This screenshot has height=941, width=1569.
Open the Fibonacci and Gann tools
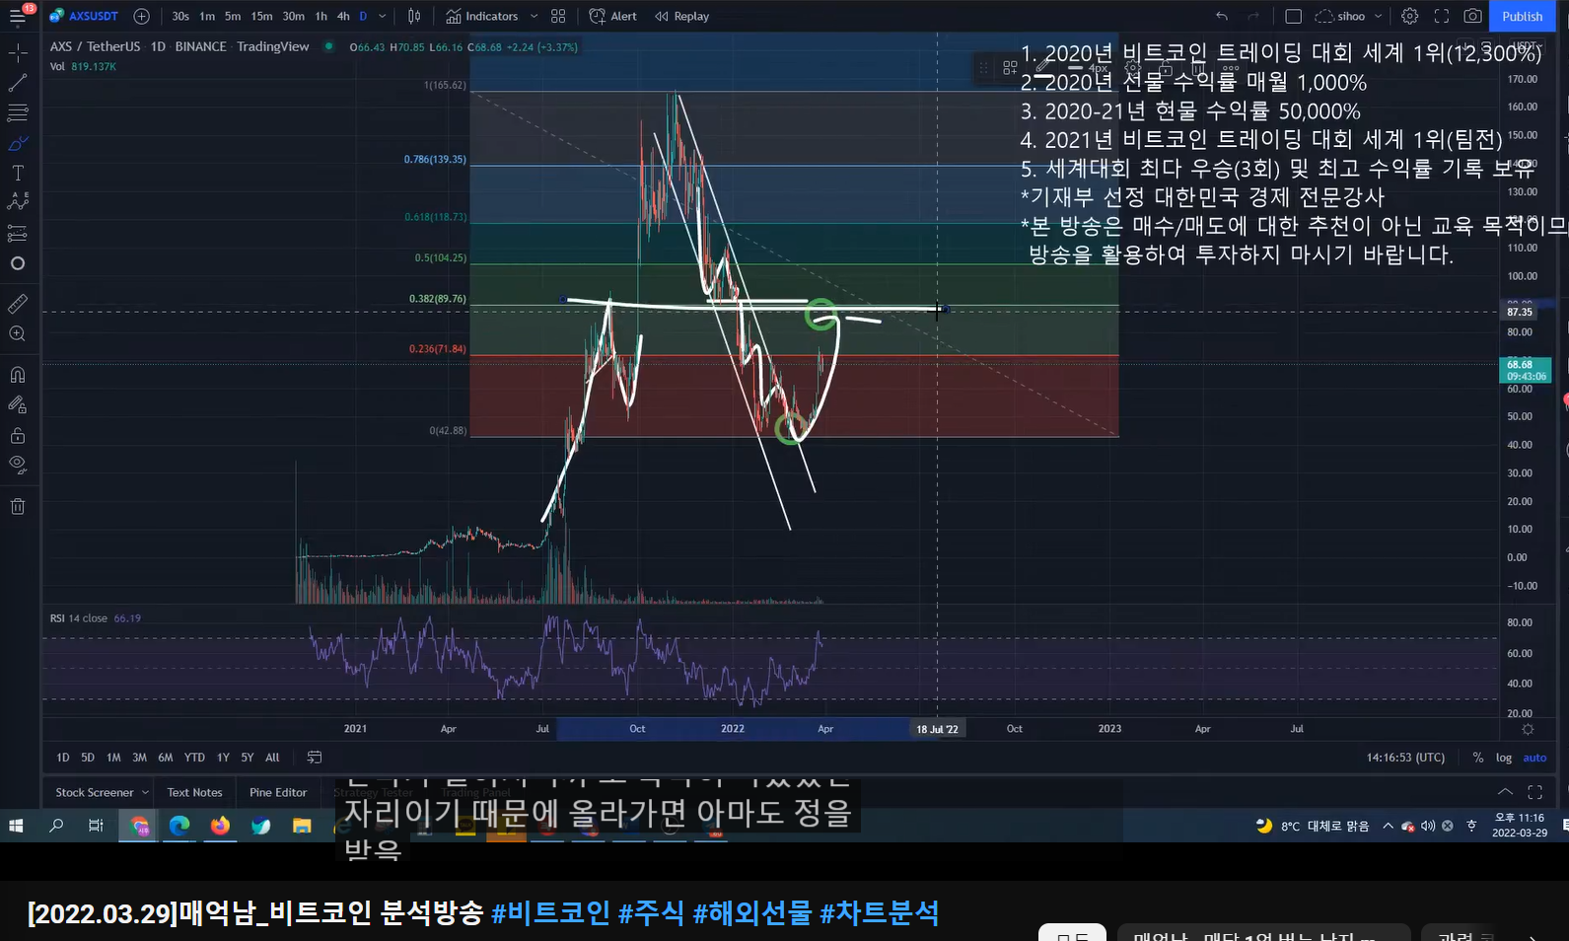(x=18, y=112)
